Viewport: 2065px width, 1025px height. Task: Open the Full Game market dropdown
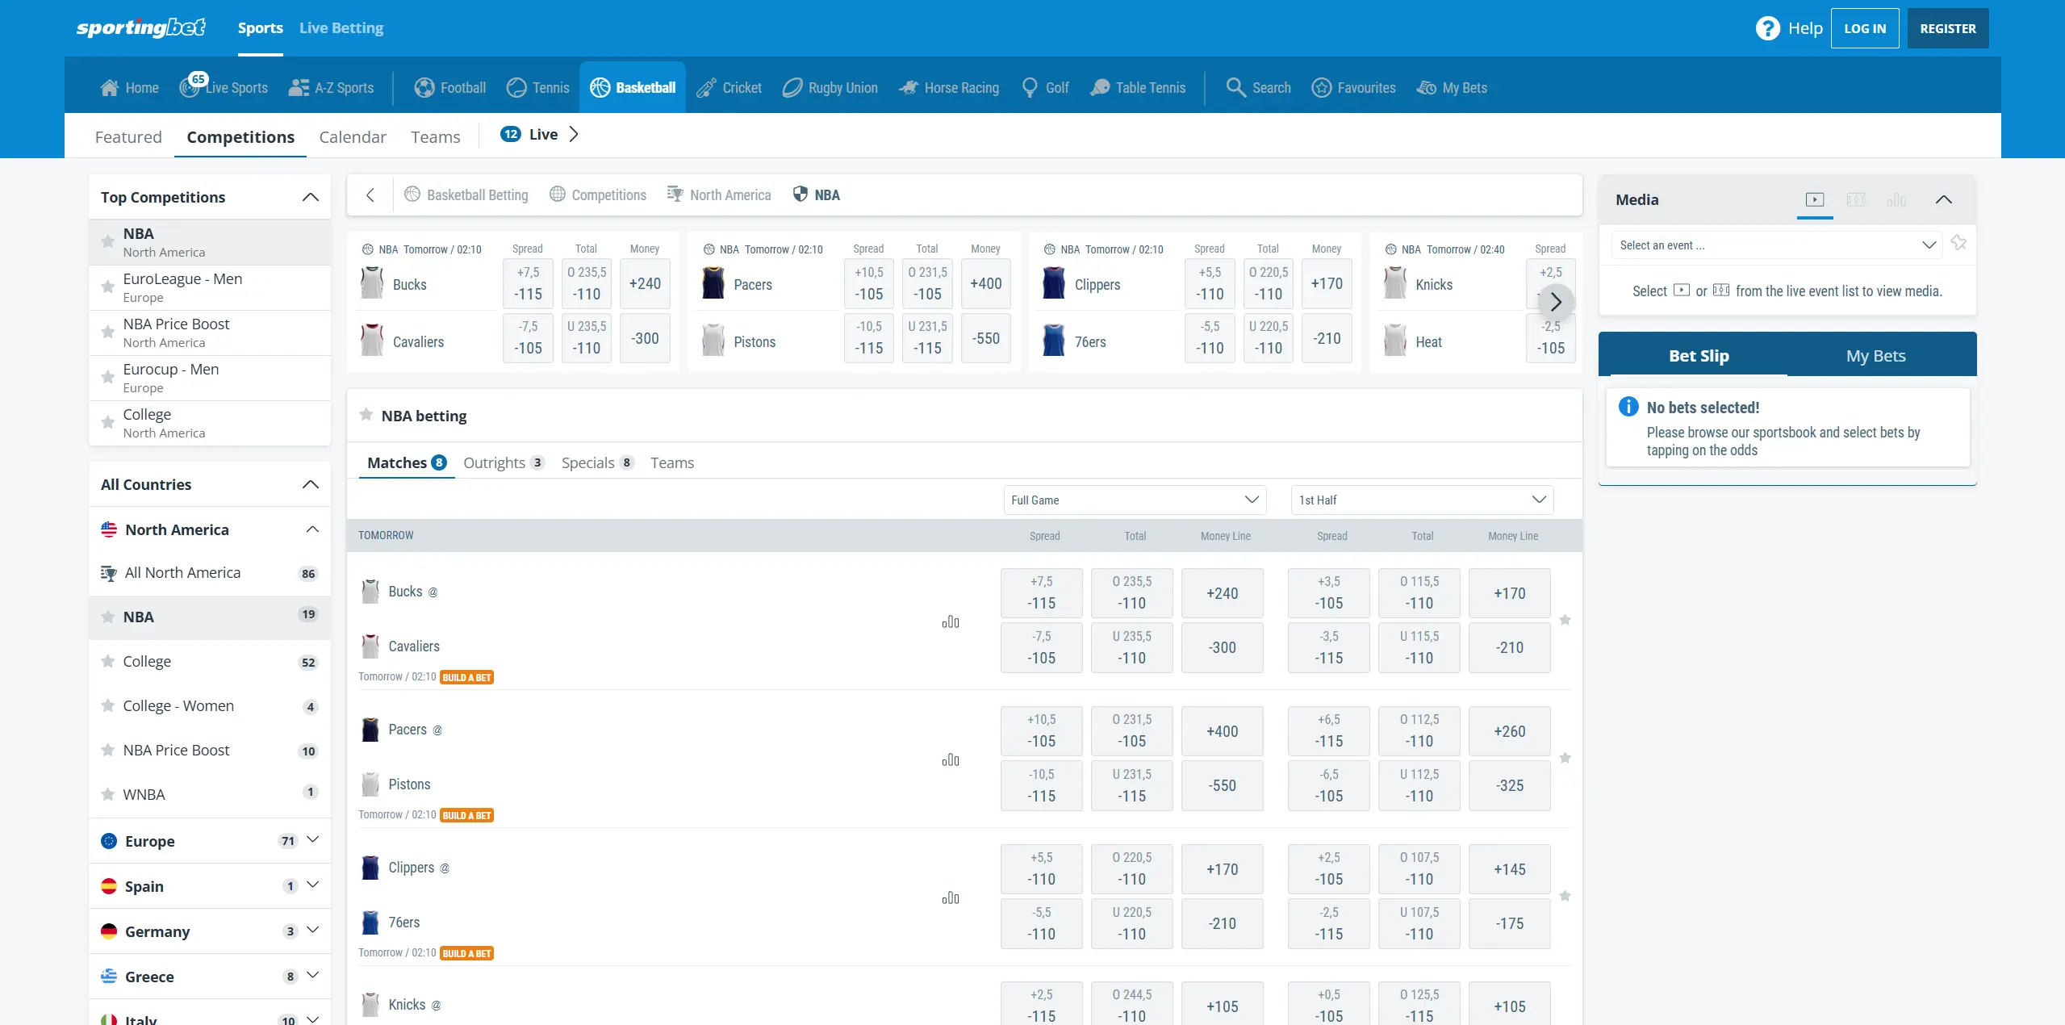(1134, 500)
